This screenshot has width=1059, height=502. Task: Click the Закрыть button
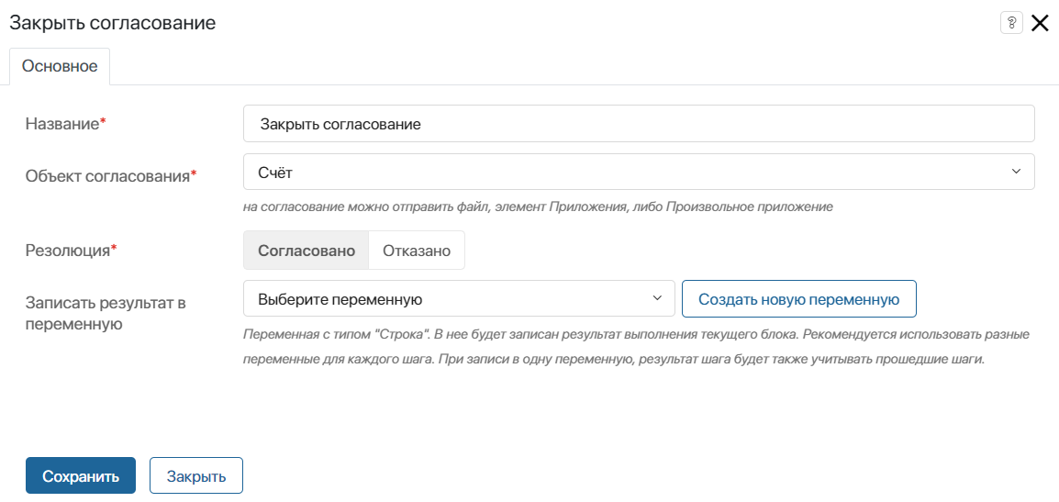click(x=195, y=475)
